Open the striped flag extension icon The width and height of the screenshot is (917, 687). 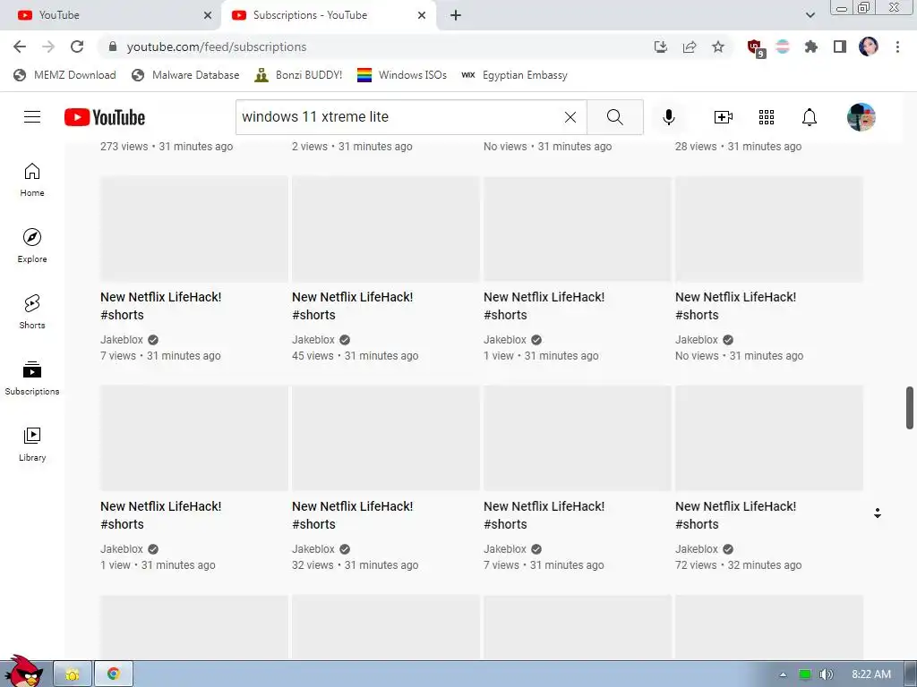click(x=783, y=47)
